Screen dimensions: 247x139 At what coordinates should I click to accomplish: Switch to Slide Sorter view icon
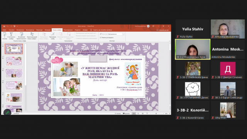(138, 114)
